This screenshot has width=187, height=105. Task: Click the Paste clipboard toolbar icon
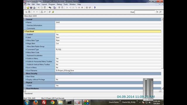45,8
